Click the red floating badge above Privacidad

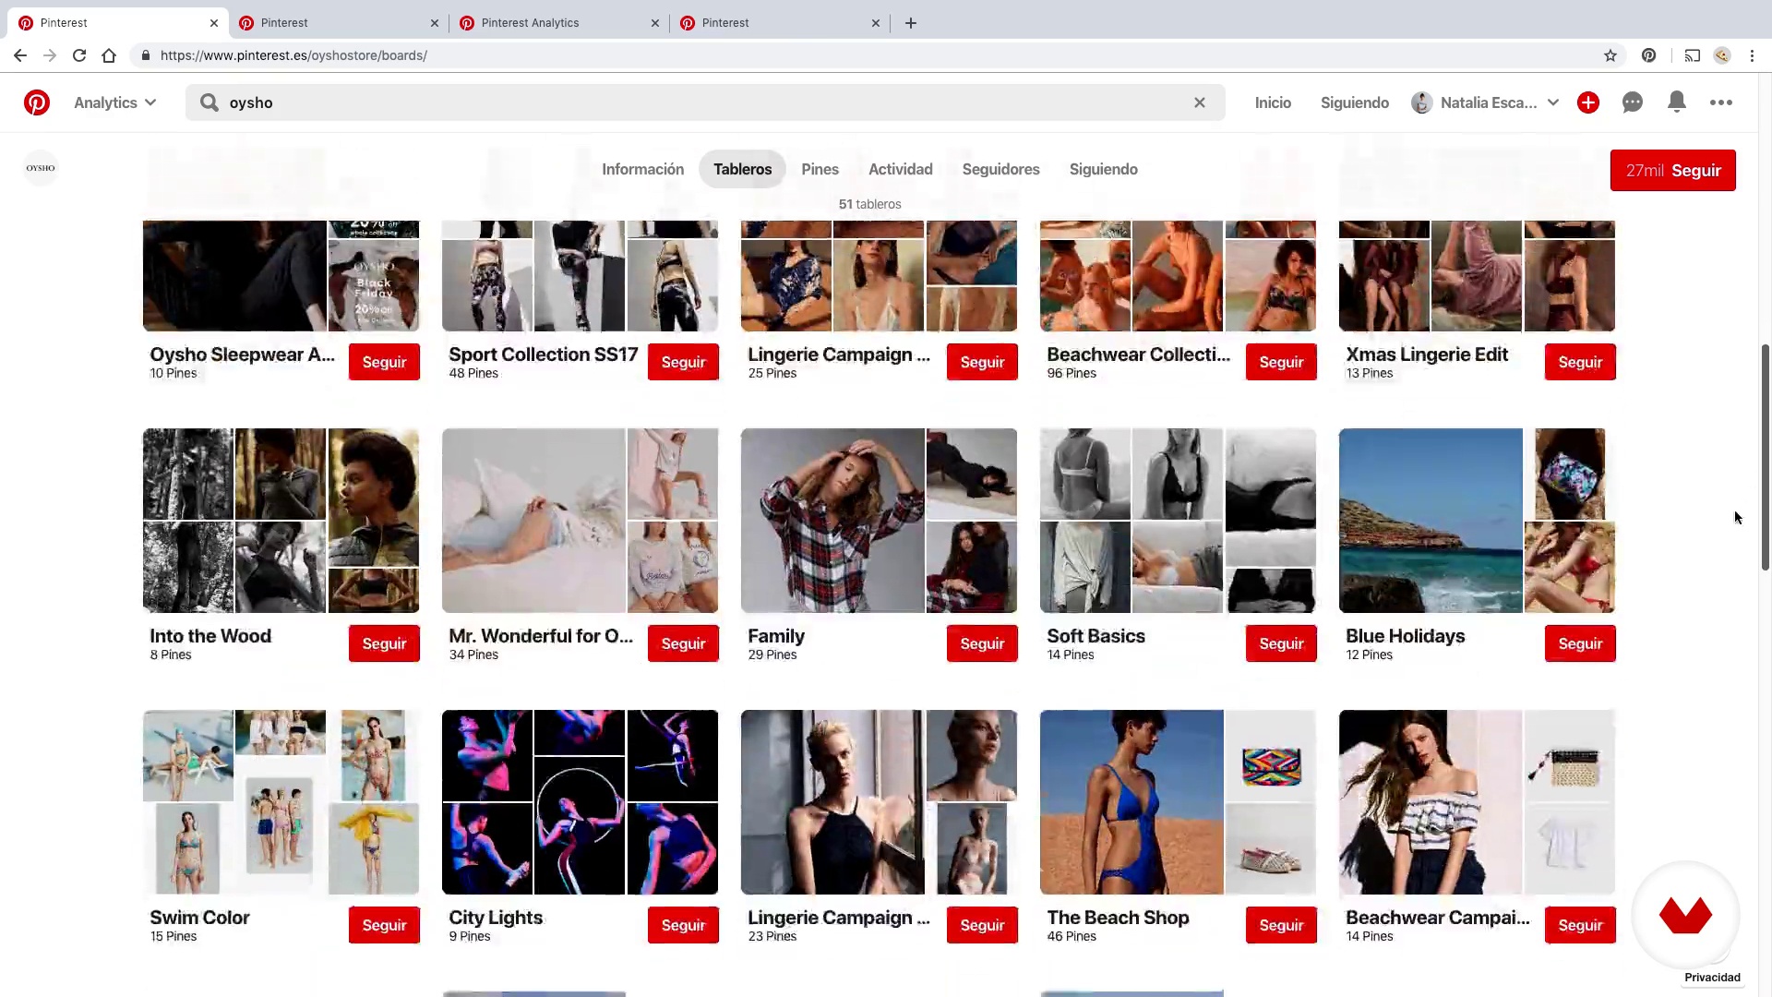tap(1685, 916)
